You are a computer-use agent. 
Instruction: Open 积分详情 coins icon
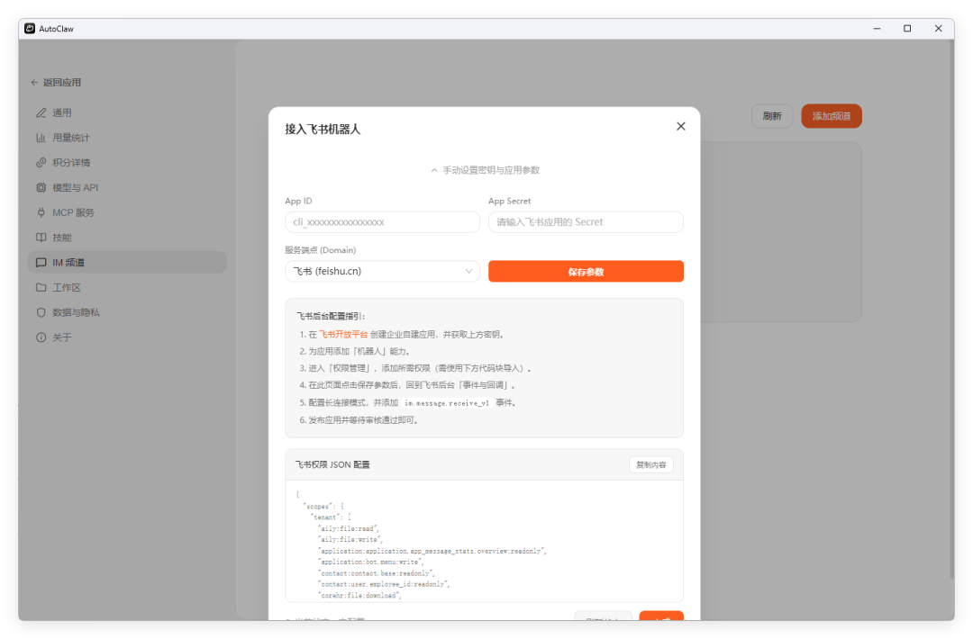pyautogui.click(x=41, y=162)
